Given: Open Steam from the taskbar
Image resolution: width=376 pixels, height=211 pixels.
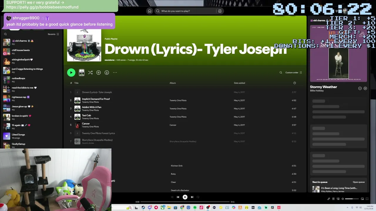Looking at the screenshot, I should pyautogui.click(x=143, y=207).
